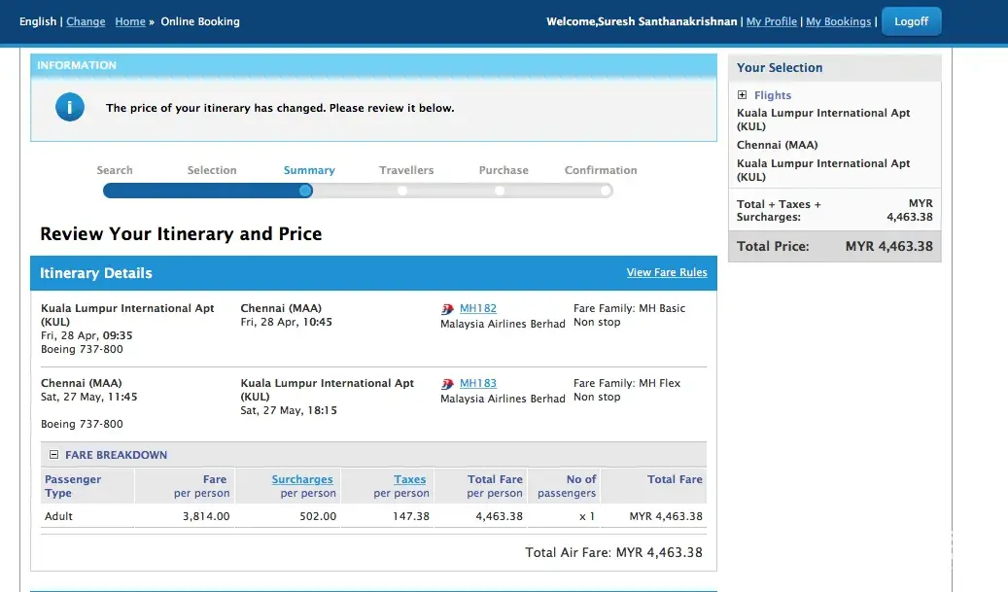The height and width of the screenshot is (592, 1008).
Task: Click the Purchase step dot on progress bar
Action: (x=500, y=191)
